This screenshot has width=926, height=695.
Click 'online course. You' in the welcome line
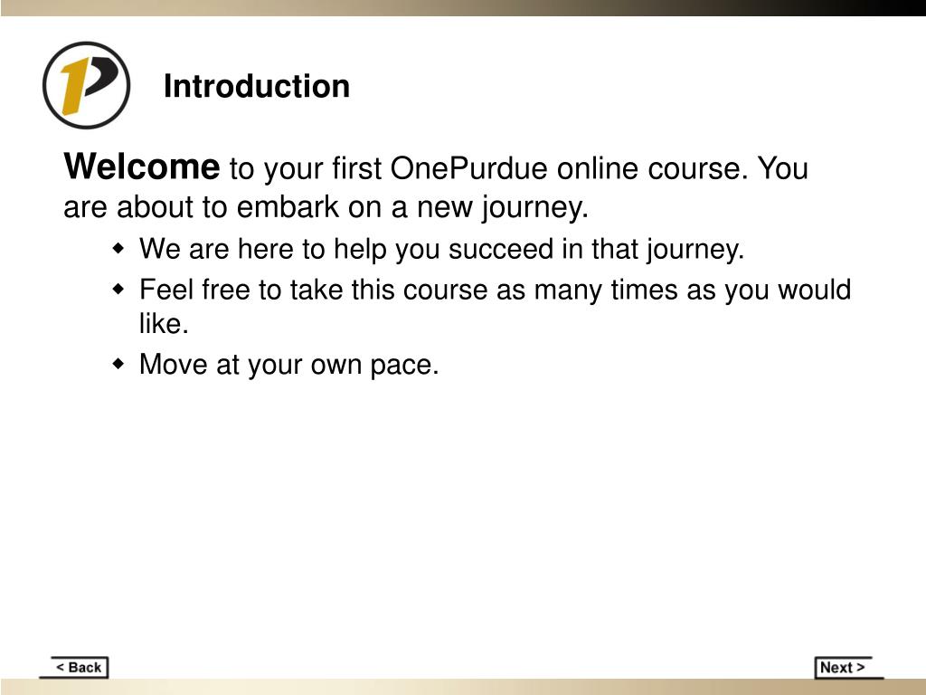[x=683, y=167]
